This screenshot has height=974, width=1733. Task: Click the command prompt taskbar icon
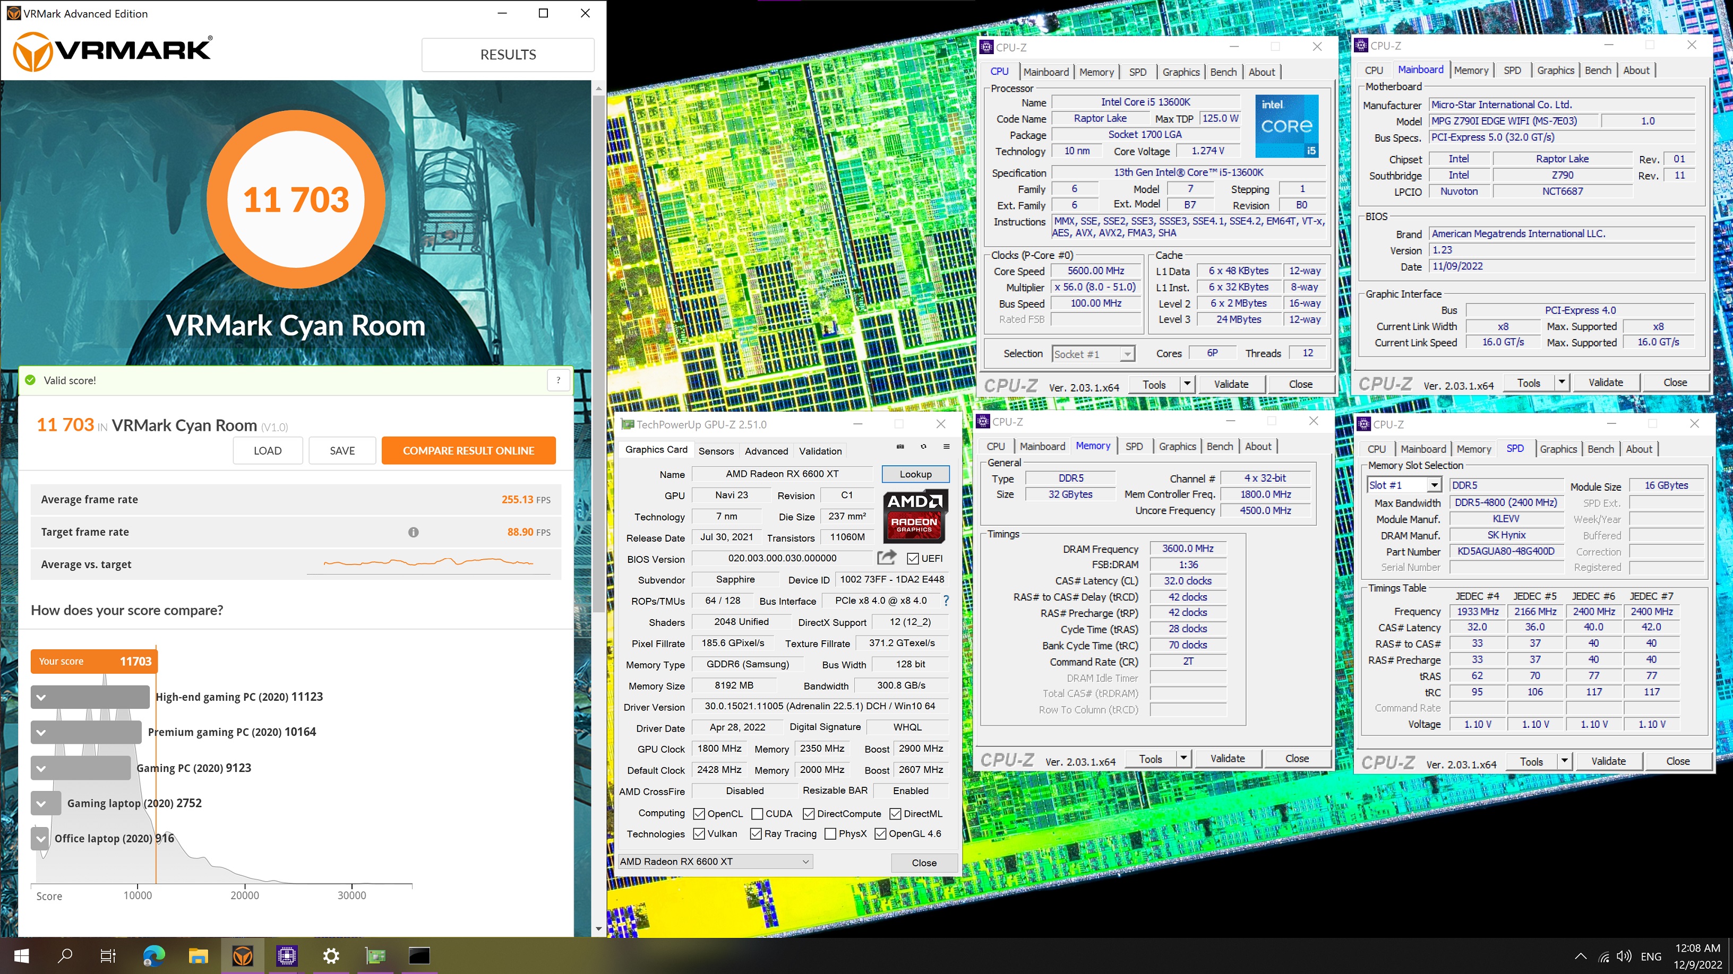(x=419, y=955)
